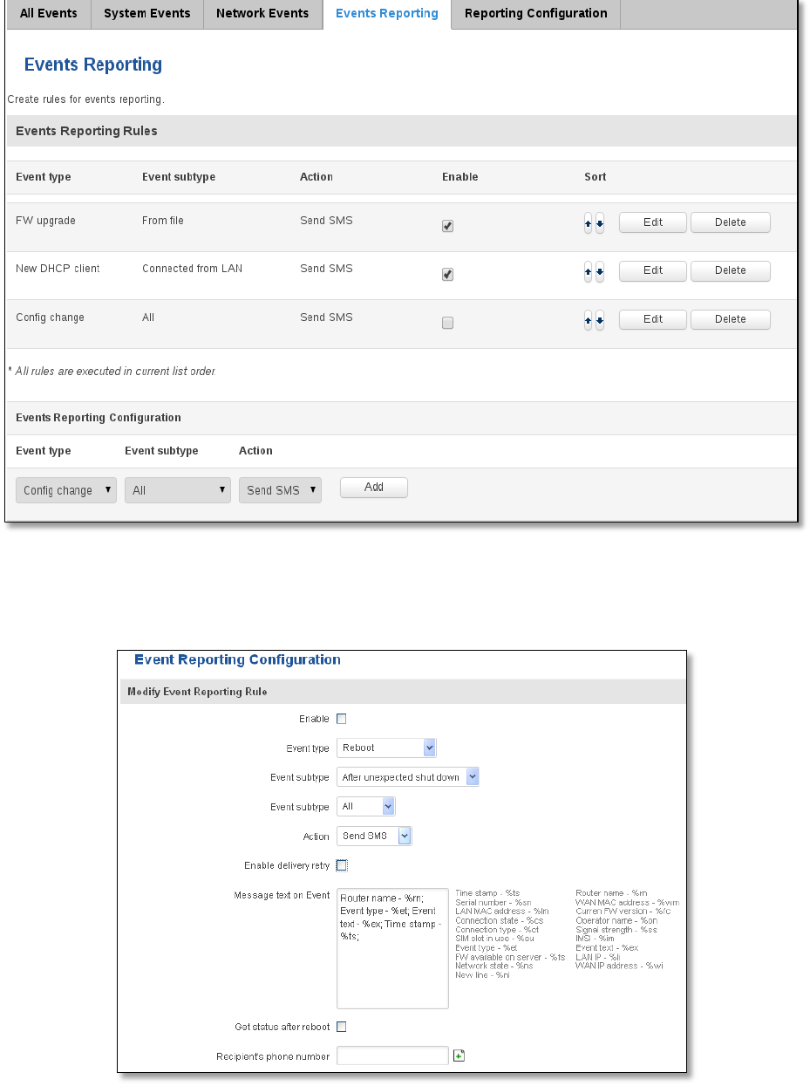Switch to System Events tab

[147, 14]
